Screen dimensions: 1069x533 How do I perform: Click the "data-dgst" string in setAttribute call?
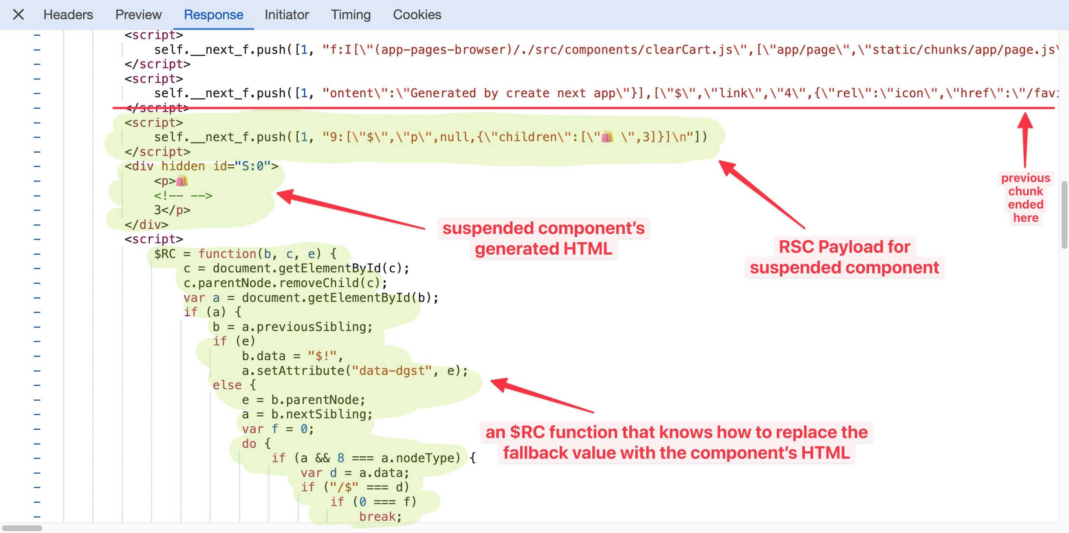(x=392, y=370)
